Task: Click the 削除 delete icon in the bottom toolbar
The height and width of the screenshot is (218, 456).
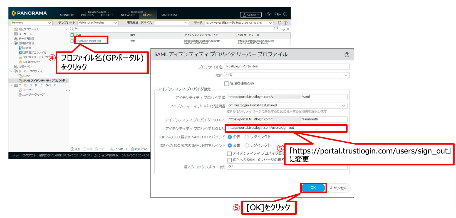Action: [x=85, y=149]
